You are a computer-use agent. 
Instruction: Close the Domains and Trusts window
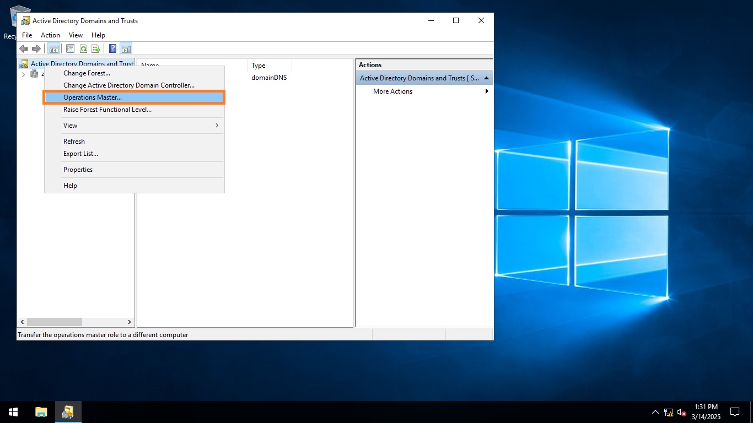pos(481,21)
